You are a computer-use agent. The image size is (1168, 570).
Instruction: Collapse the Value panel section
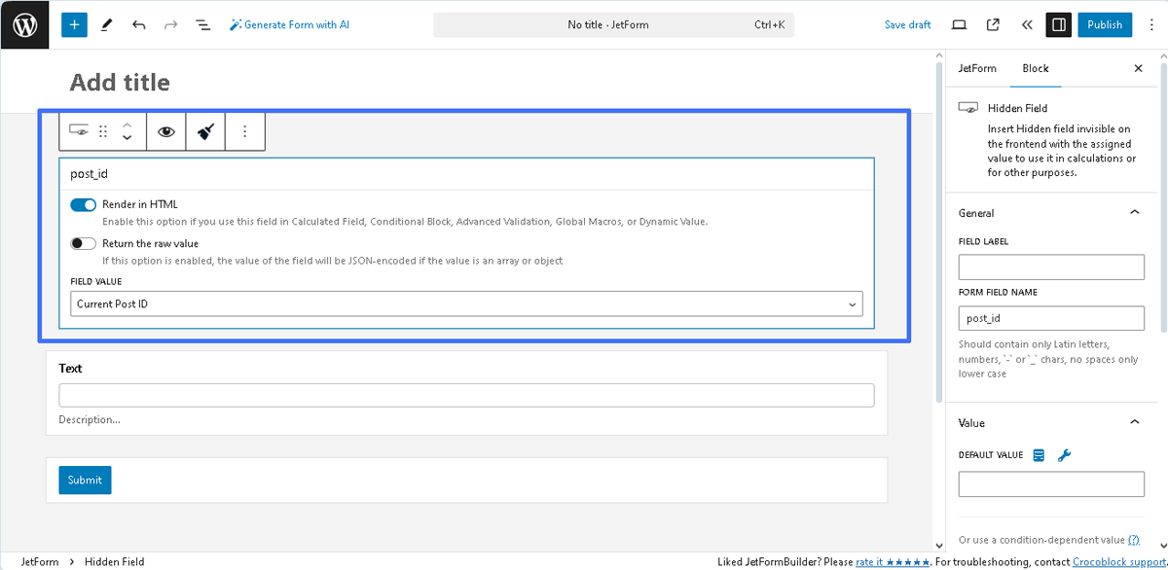[x=1134, y=423]
